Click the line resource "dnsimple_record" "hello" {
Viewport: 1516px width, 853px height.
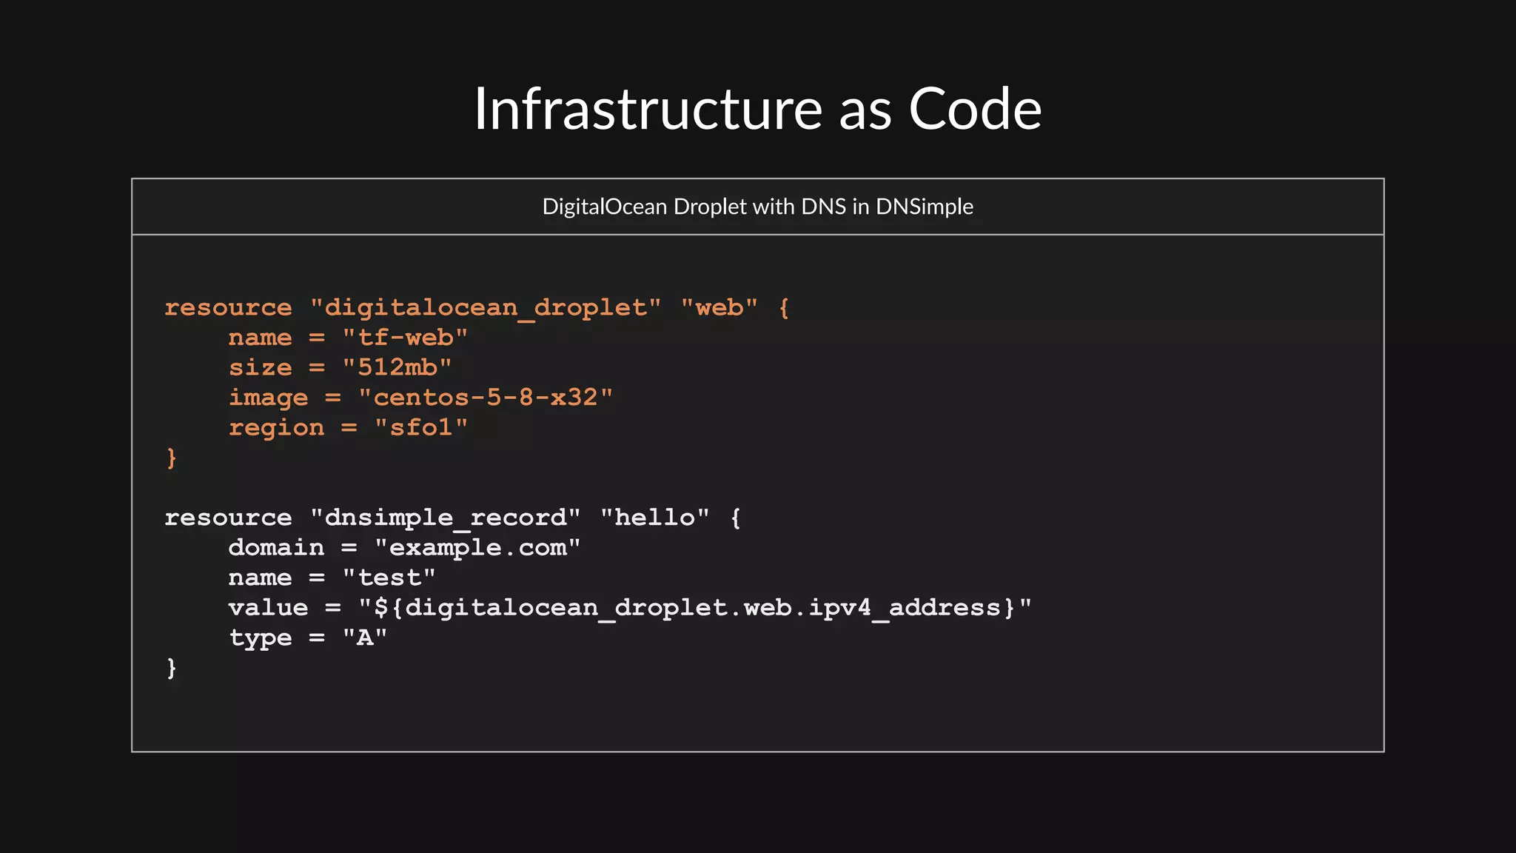453,518
